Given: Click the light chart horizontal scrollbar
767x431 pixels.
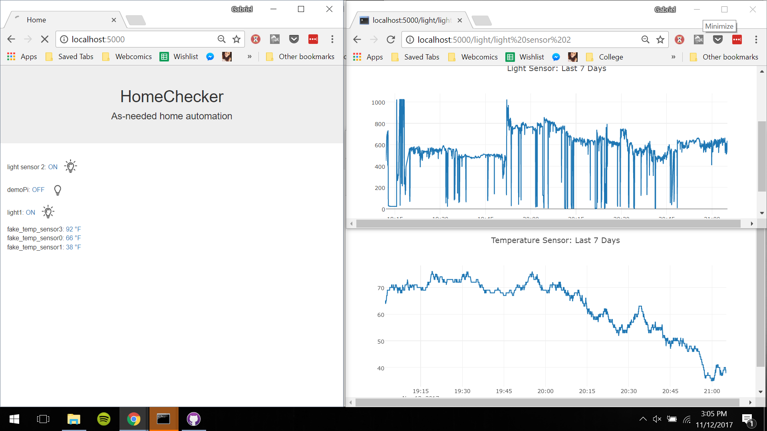Looking at the screenshot, I should pos(548,224).
